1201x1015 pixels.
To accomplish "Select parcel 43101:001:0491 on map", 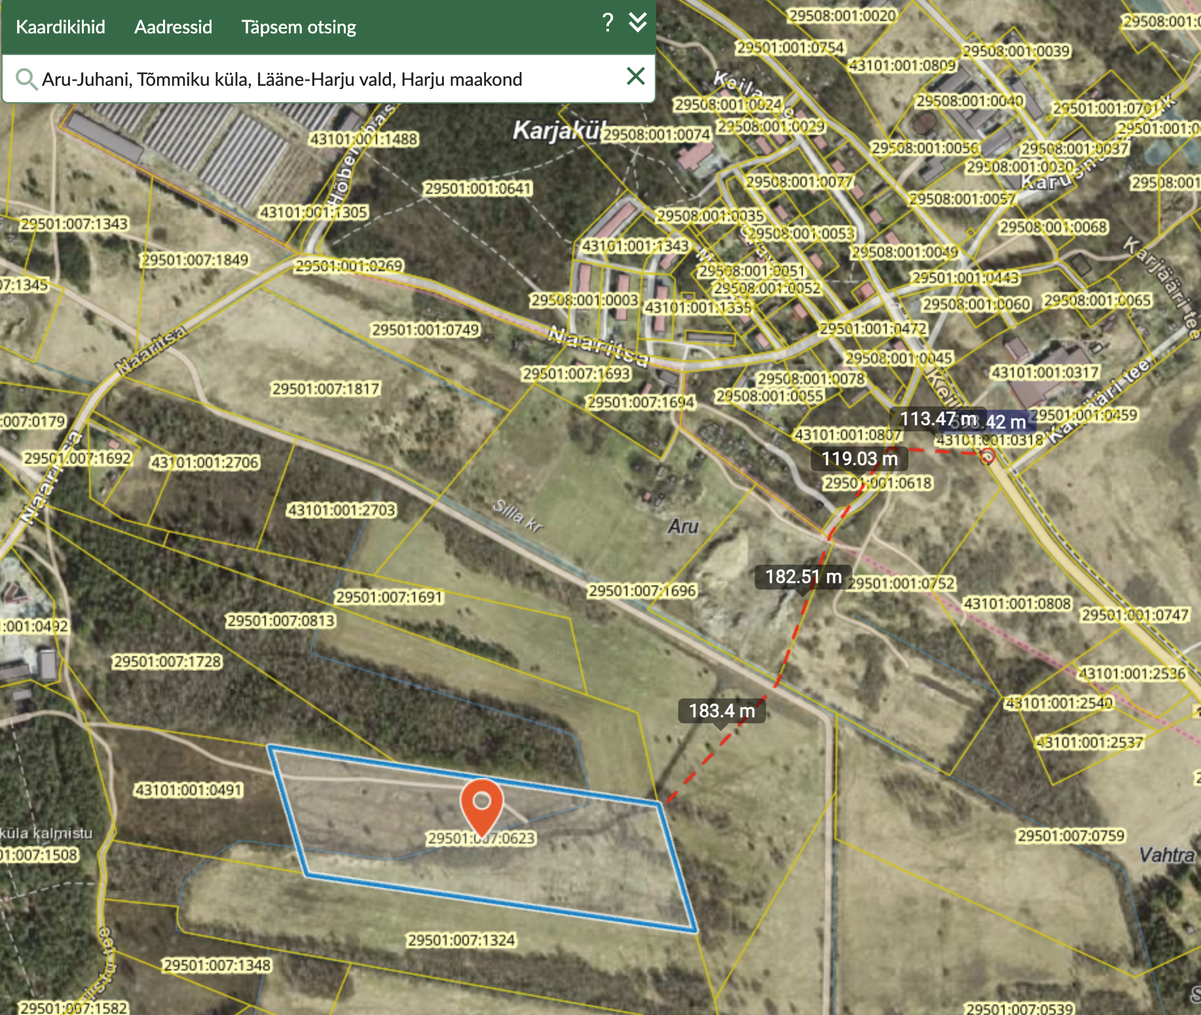I will [189, 790].
